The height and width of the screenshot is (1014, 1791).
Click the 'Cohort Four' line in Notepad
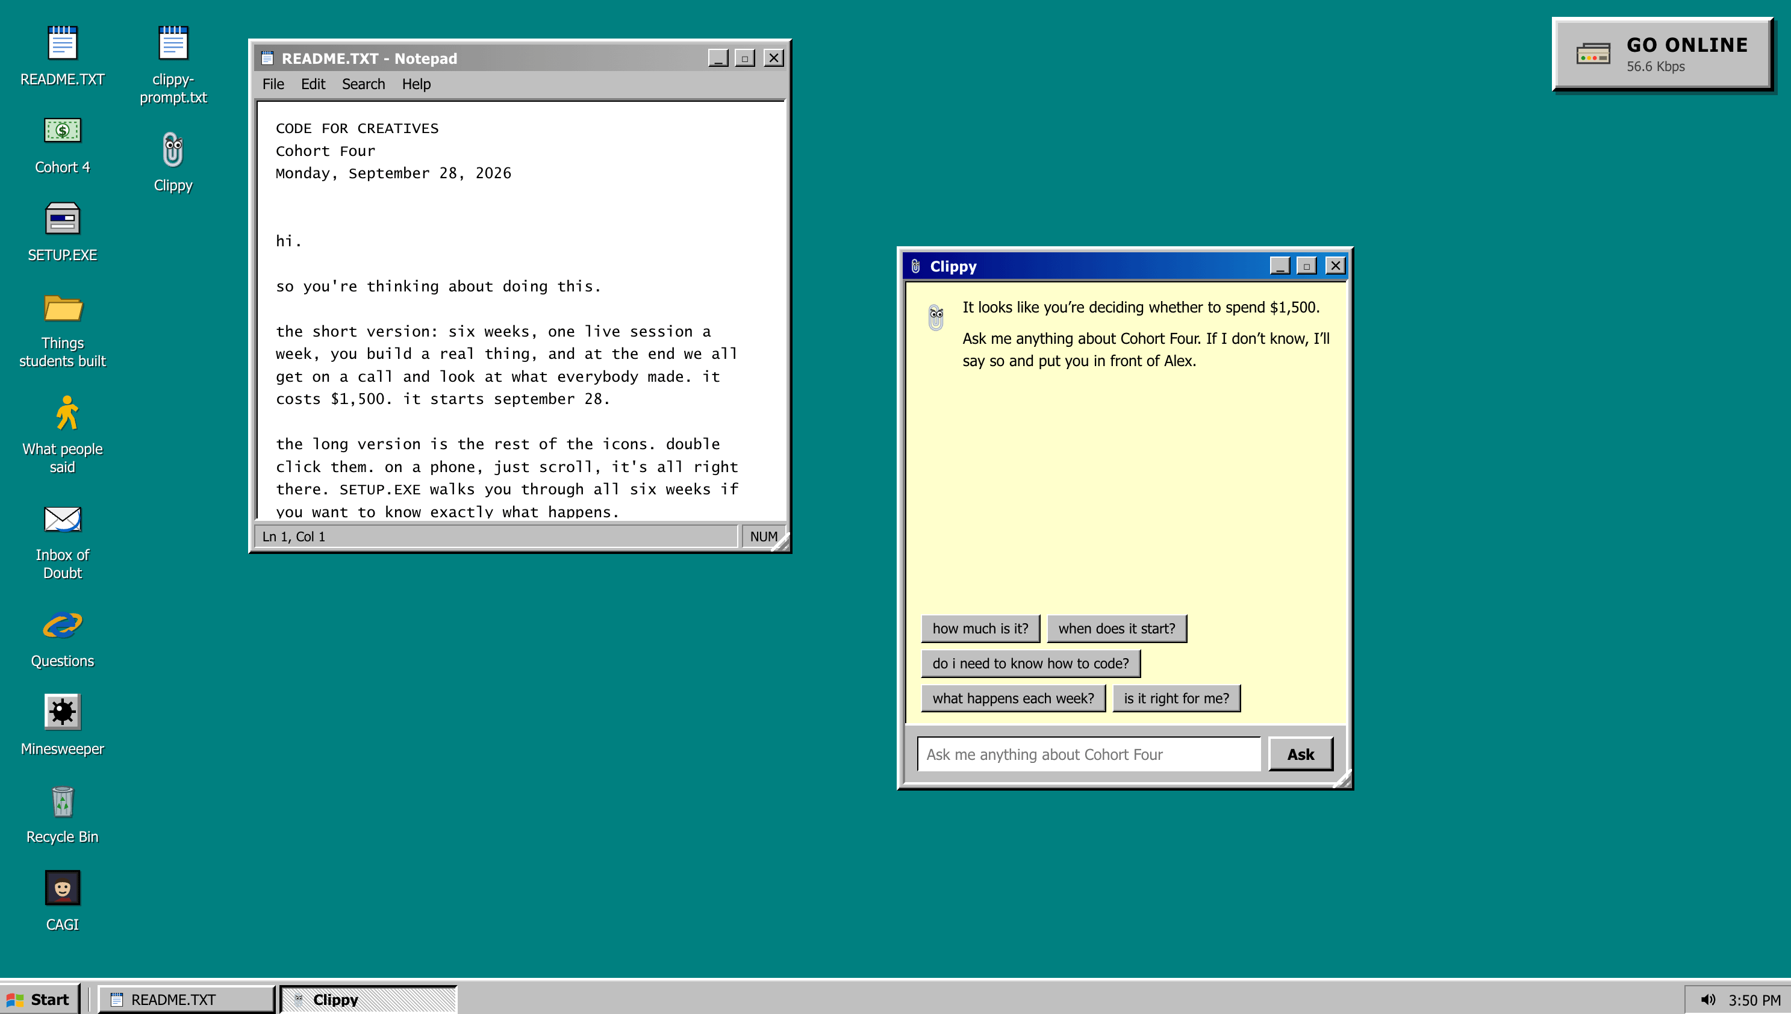(x=325, y=151)
